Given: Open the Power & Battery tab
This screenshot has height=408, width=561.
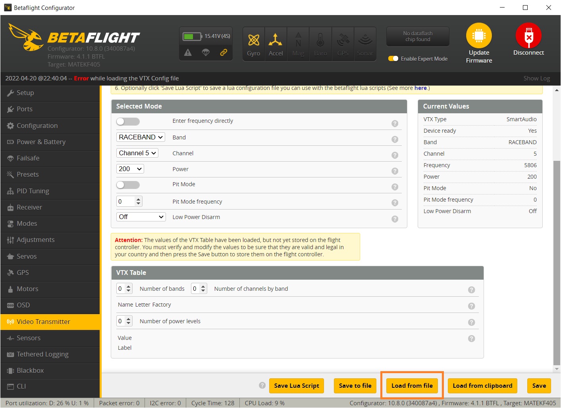Looking at the screenshot, I should [x=50, y=142].
